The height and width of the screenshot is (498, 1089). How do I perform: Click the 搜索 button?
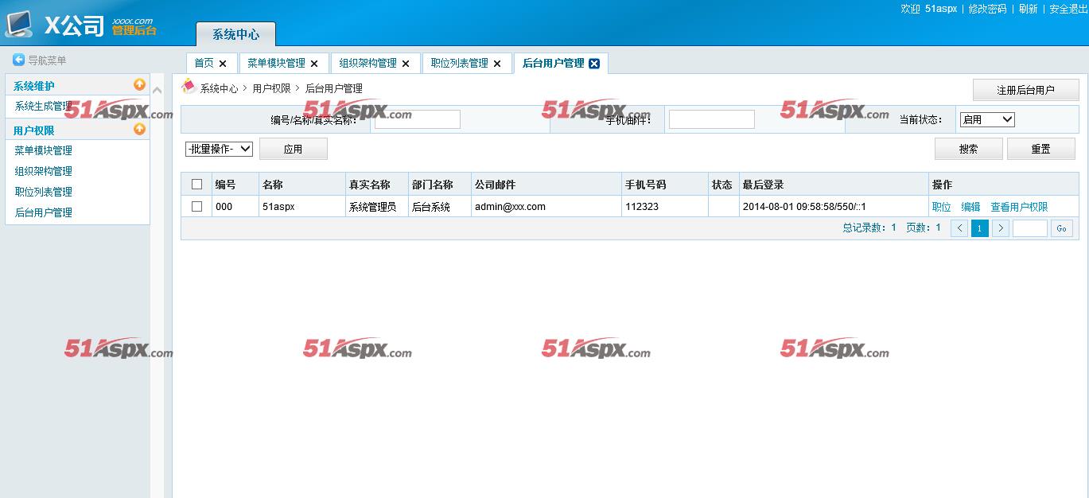pos(968,149)
